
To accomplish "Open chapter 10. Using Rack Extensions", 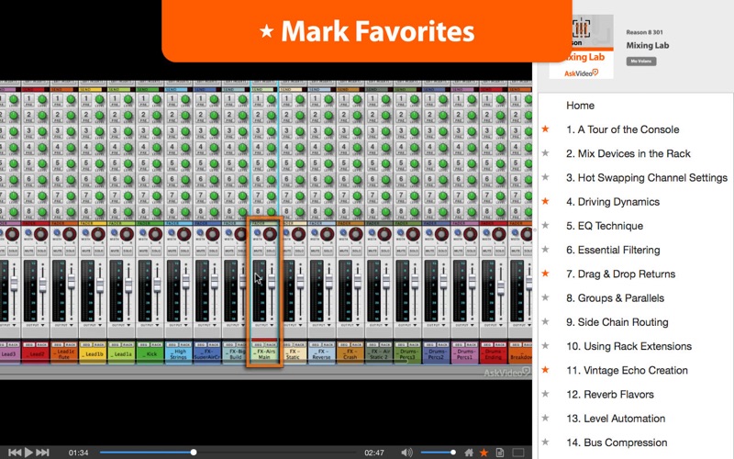I will [629, 347].
